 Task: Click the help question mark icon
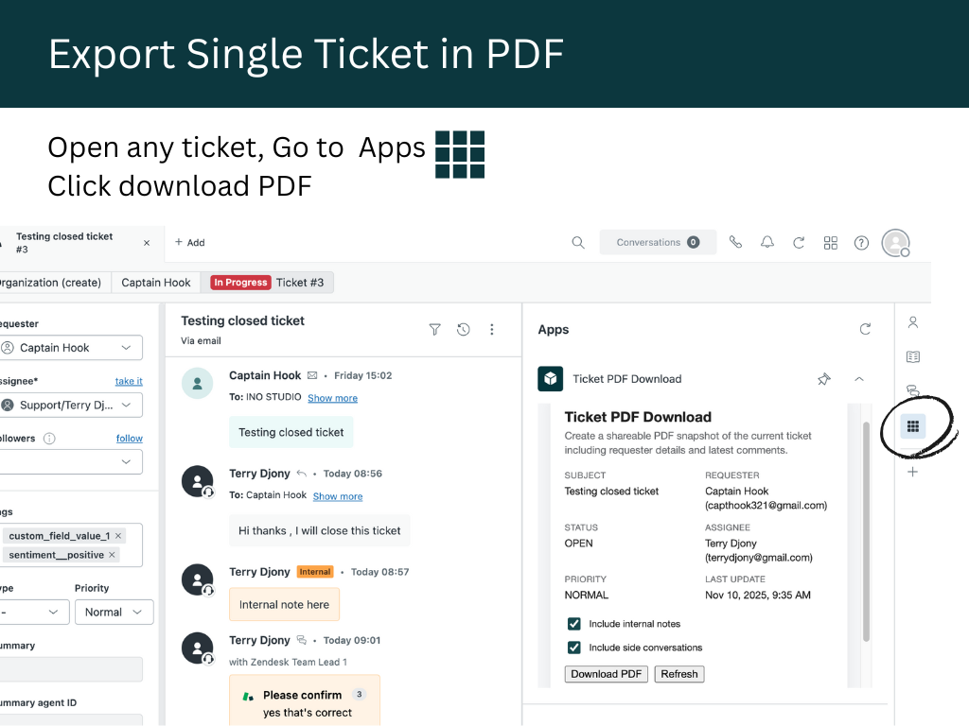point(861,243)
